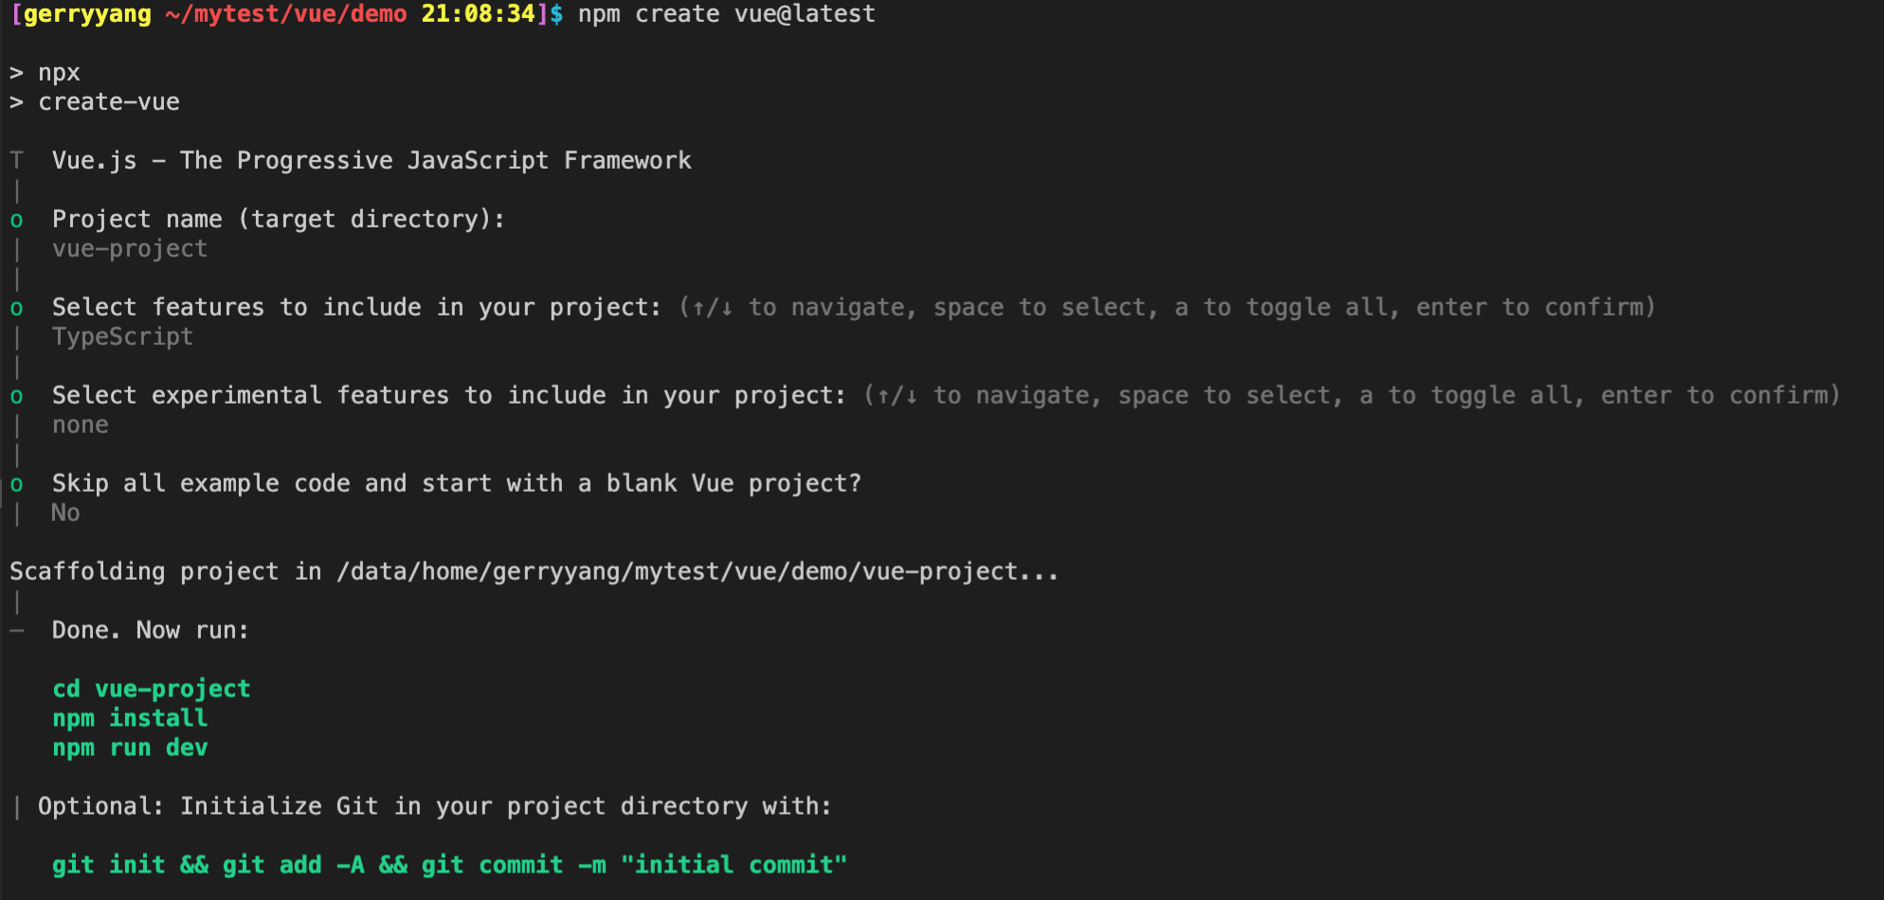Viewport: 1884px width, 900px height.
Task: Click the green marker beside Select features prompt
Action: [x=16, y=309]
